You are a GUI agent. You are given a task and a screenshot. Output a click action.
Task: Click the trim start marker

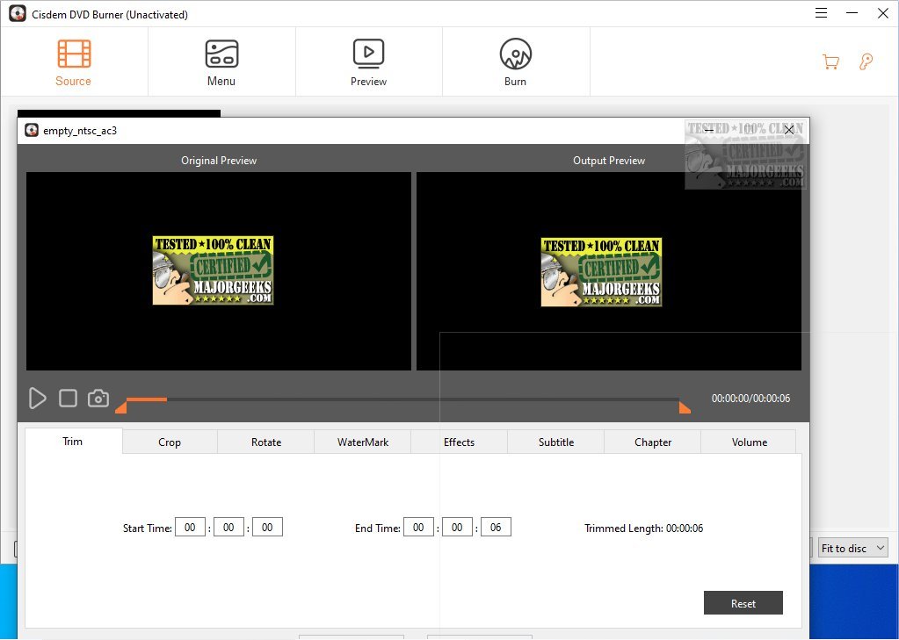(121, 407)
